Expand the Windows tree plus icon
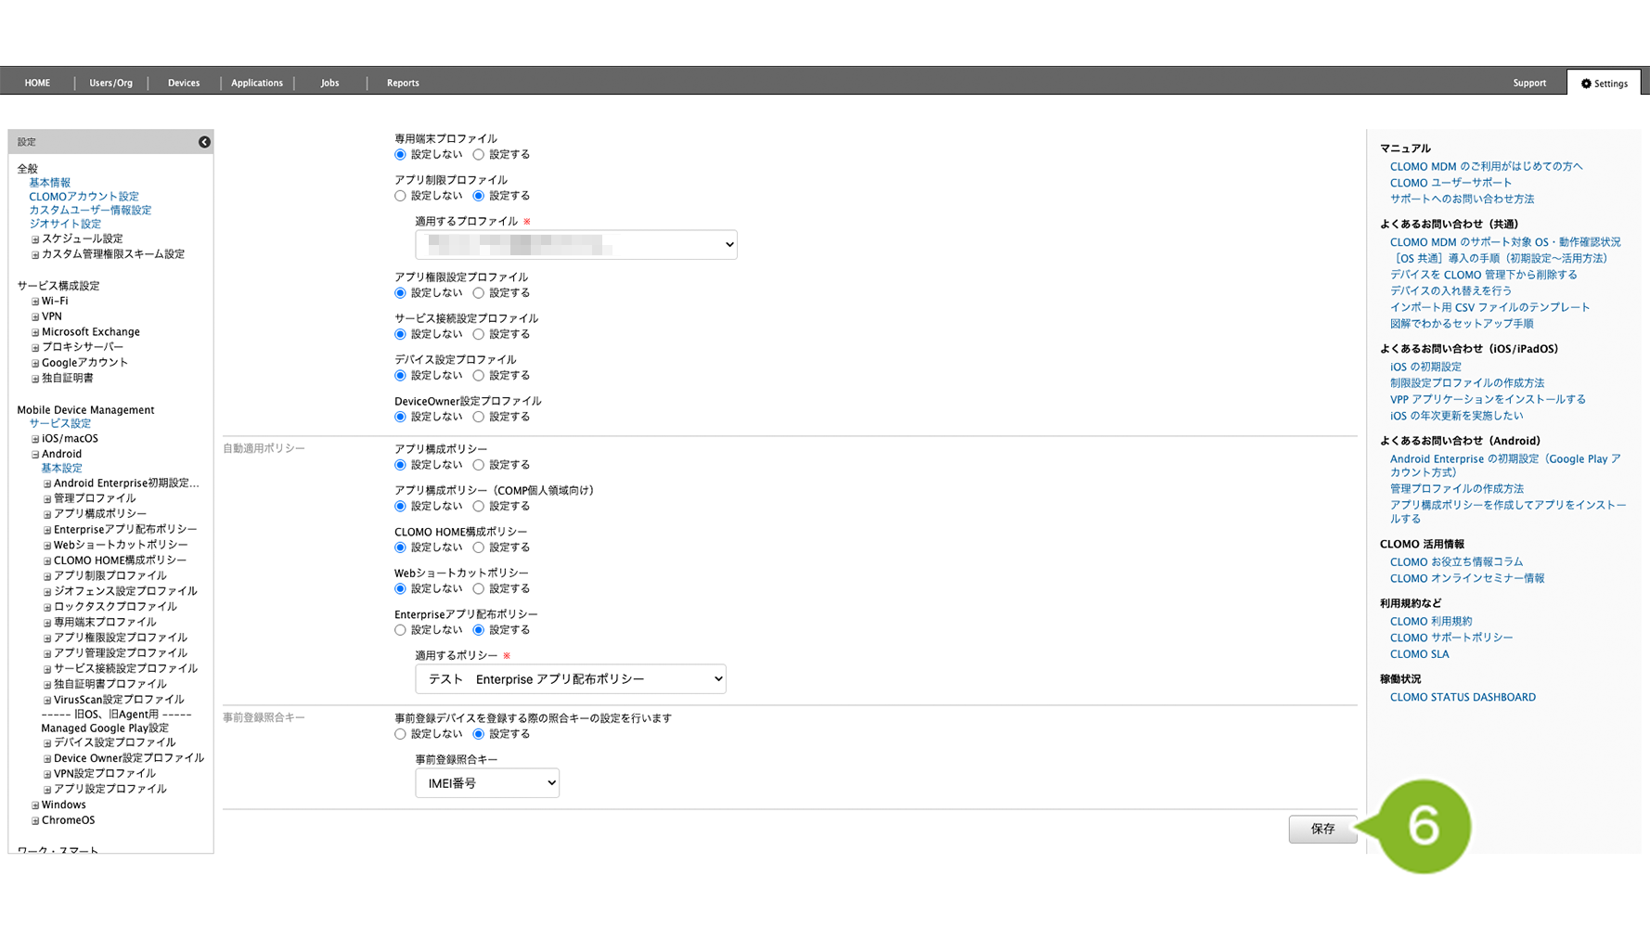Screen dimensions: 1650x928 click(x=35, y=806)
